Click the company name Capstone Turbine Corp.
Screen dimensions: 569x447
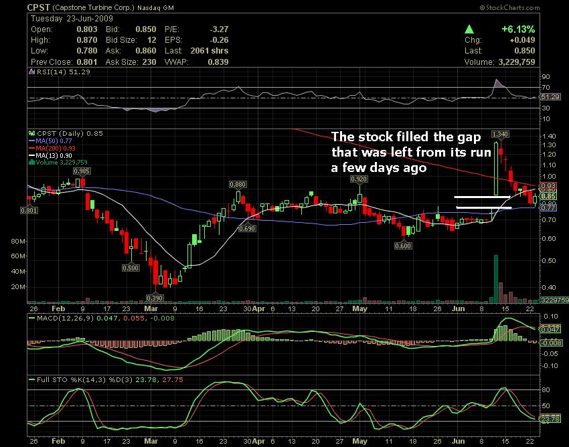click(93, 7)
